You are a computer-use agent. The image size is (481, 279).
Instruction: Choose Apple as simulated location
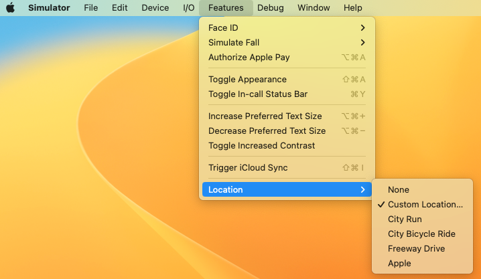tap(422, 263)
